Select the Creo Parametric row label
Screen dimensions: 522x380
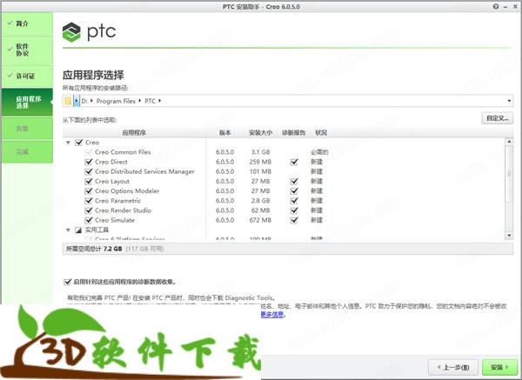117,201
